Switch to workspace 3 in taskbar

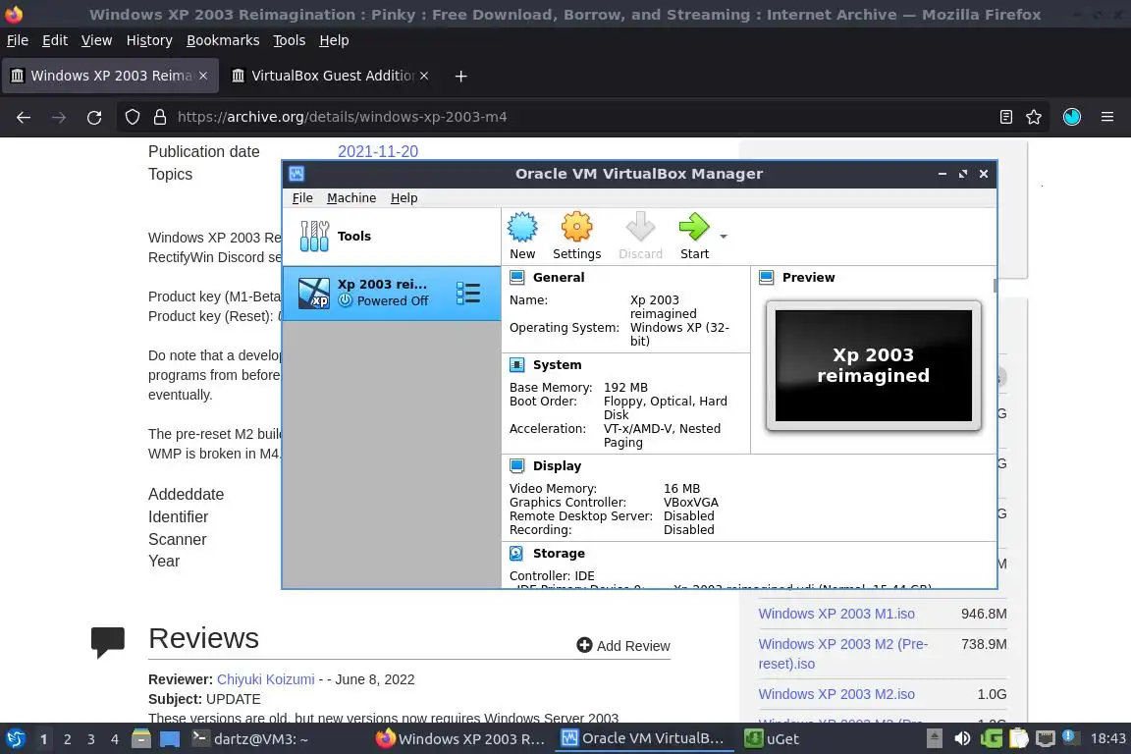pos(91,739)
